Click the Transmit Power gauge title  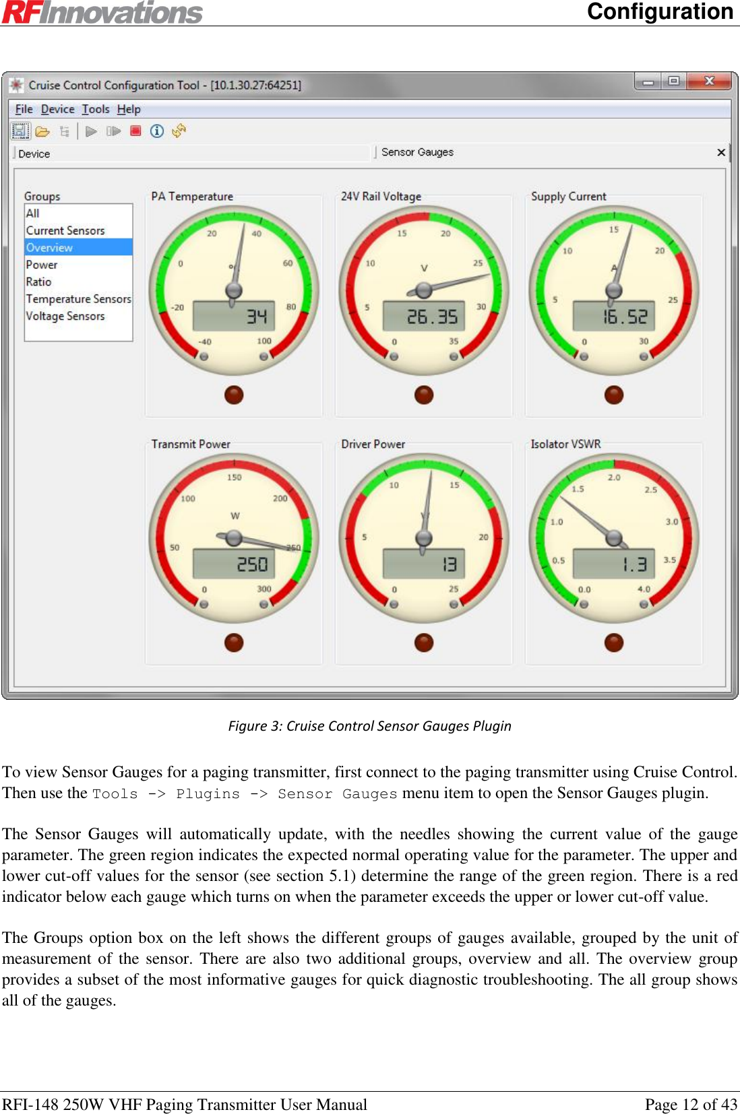pyautogui.click(x=191, y=444)
